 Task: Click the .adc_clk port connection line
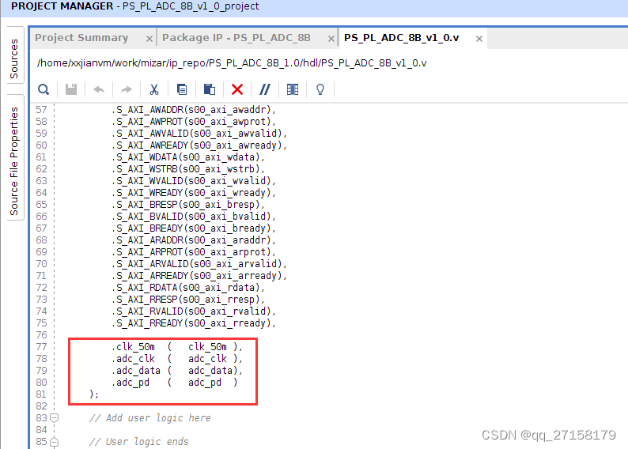pos(177,359)
